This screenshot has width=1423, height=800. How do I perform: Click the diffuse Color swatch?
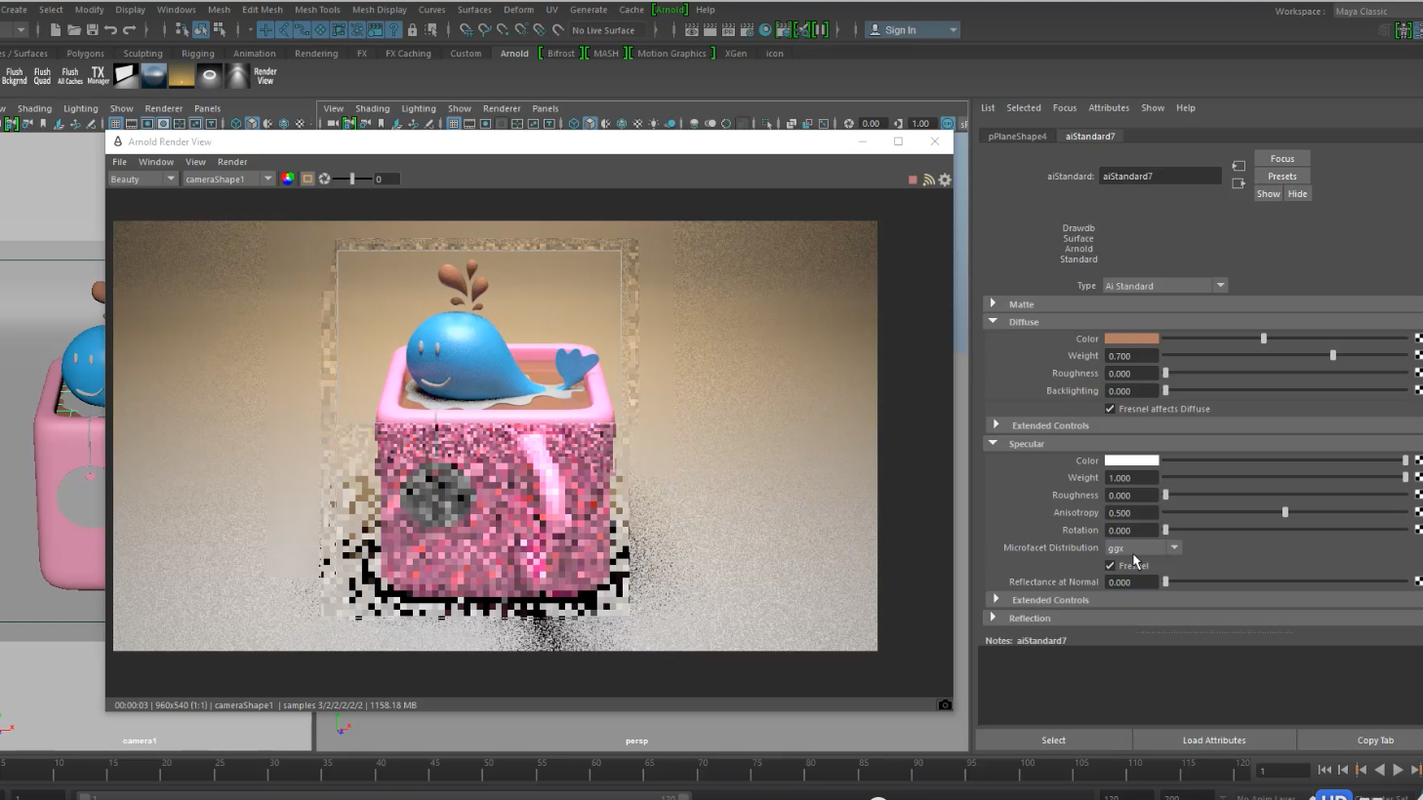click(x=1131, y=339)
